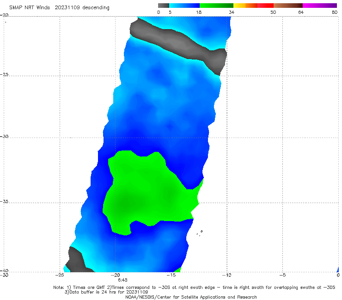Click the colorbar value label "80"
The image size is (342, 300).
click(x=335, y=12)
